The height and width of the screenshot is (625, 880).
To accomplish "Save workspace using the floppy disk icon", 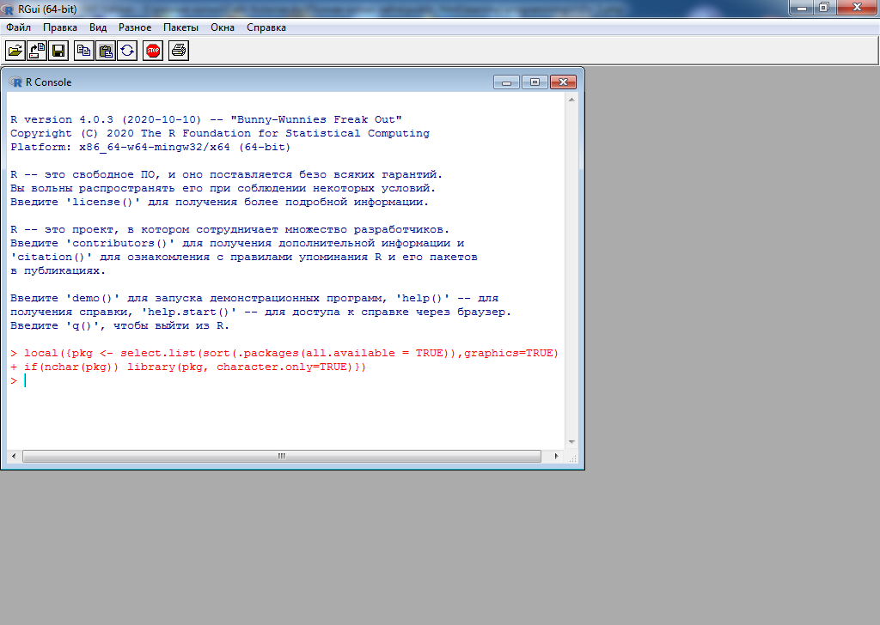I will 58,51.
